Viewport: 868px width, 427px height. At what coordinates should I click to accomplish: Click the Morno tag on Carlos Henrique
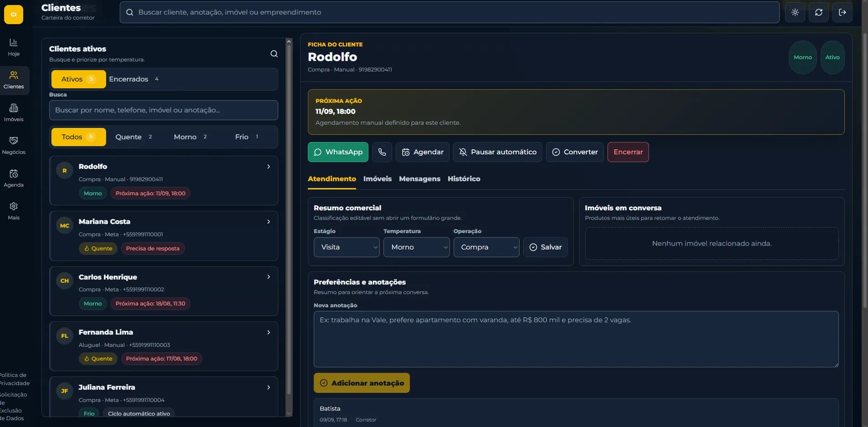(x=93, y=304)
